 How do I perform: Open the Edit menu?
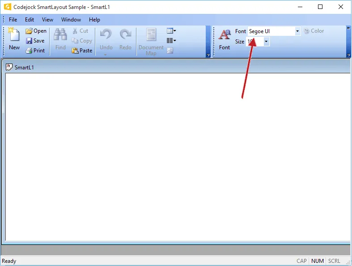click(30, 20)
